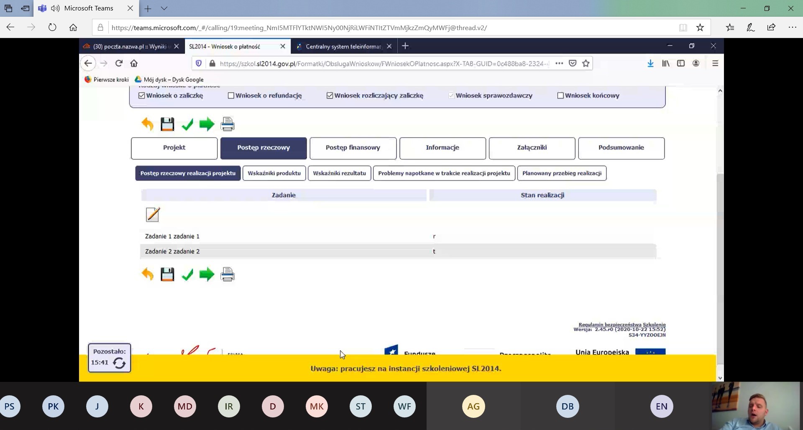The image size is (803, 430).
Task: Refresh the session timer Pozostało
Action: click(x=119, y=363)
